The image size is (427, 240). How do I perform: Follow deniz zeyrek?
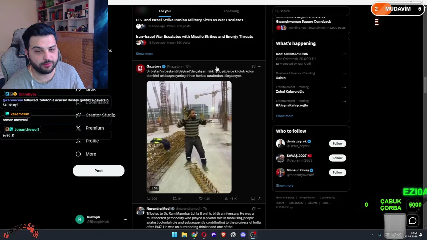click(337, 144)
